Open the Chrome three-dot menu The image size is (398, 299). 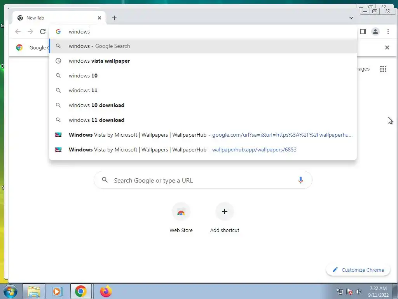coord(388,32)
